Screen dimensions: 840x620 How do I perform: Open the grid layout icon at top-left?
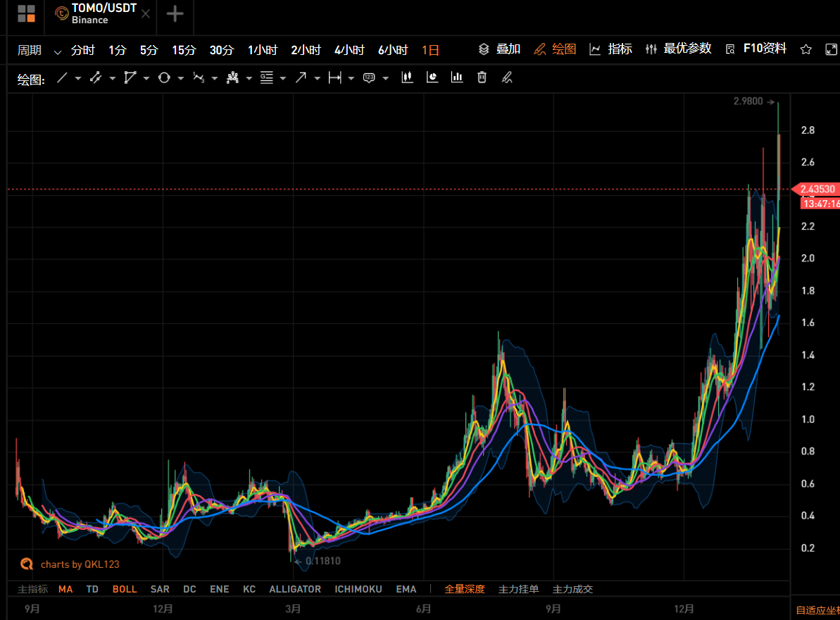point(26,13)
